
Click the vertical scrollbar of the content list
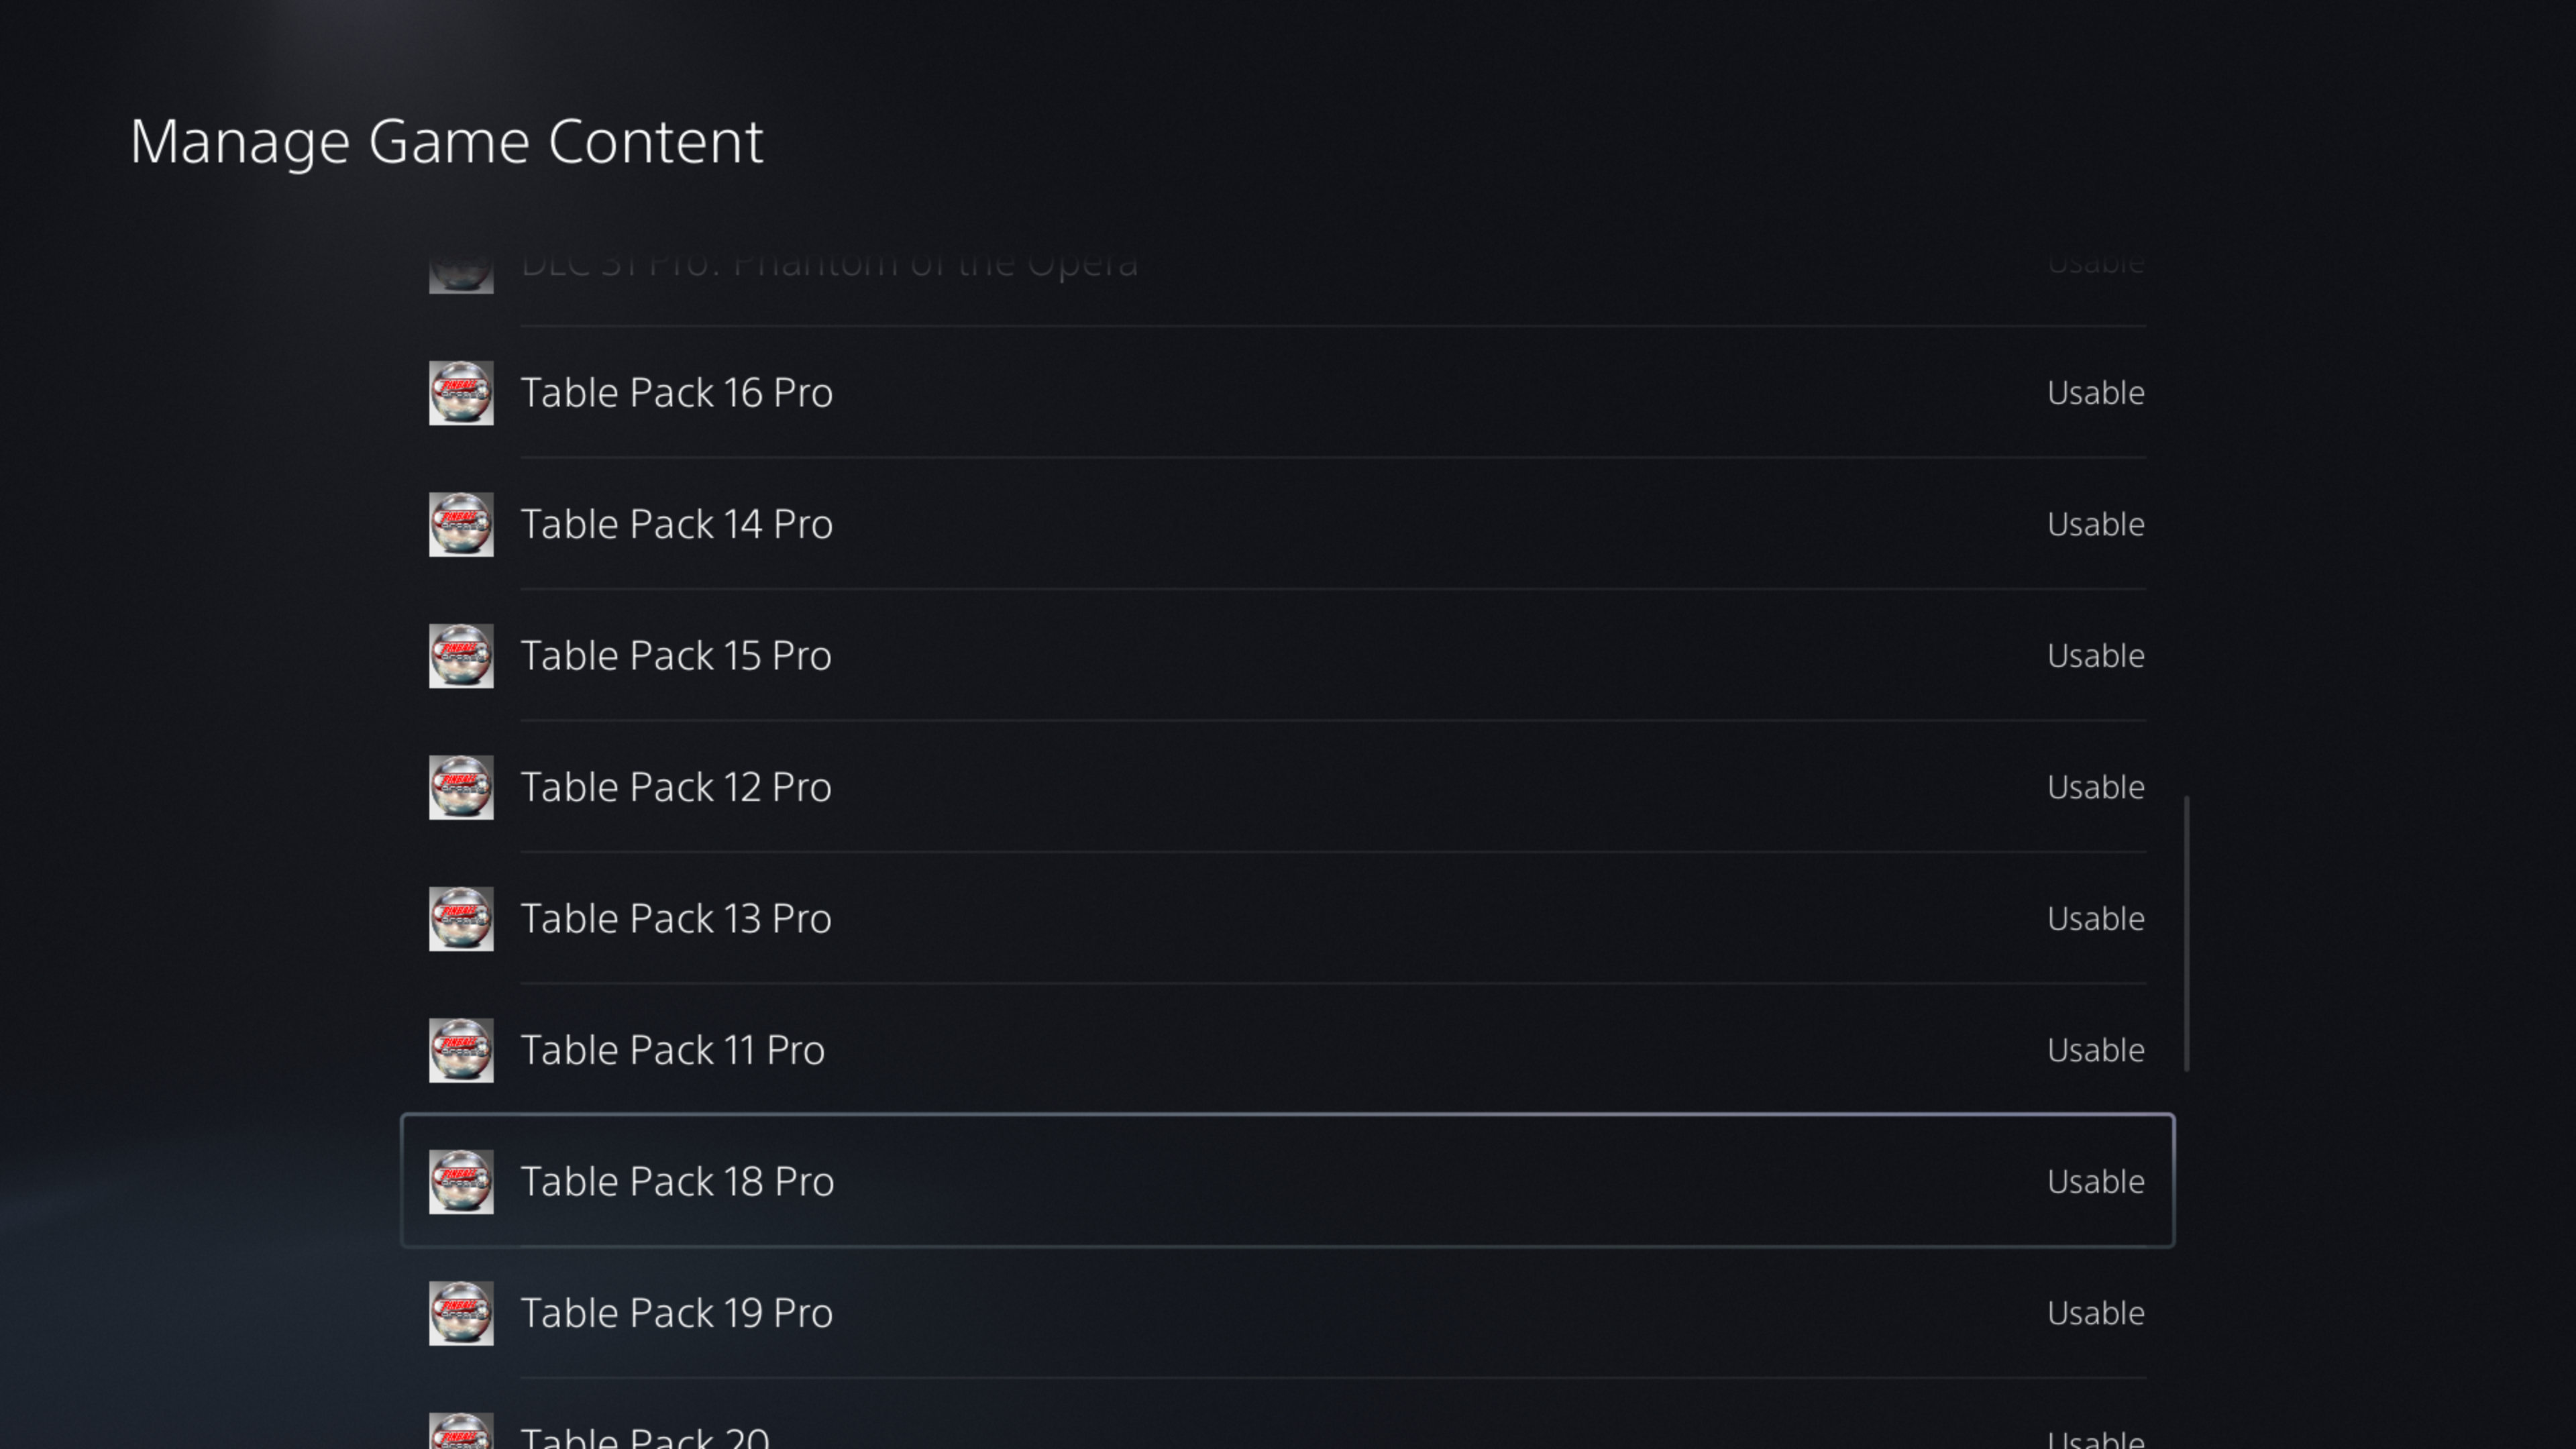tap(2187, 933)
